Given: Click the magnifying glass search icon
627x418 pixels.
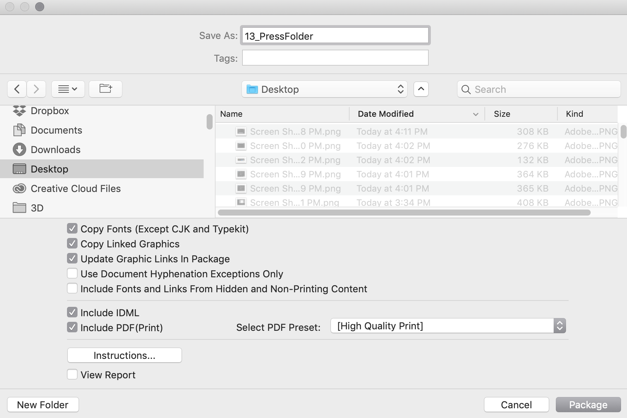Looking at the screenshot, I should pyautogui.click(x=466, y=89).
